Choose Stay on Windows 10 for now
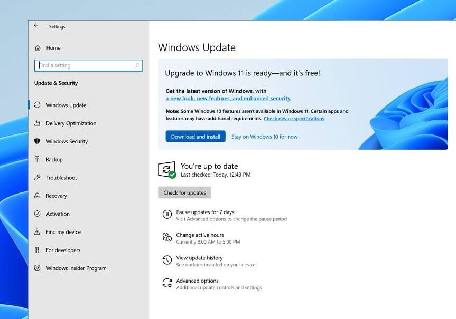This screenshot has width=456, height=319. [x=264, y=137]
